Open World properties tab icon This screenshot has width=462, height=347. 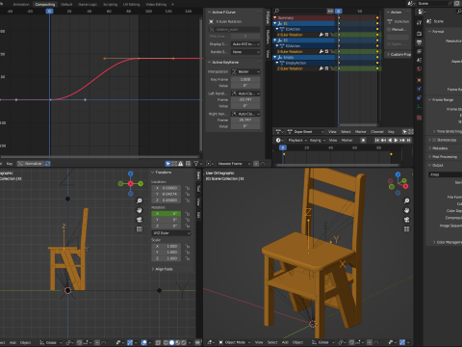point(419,68)
